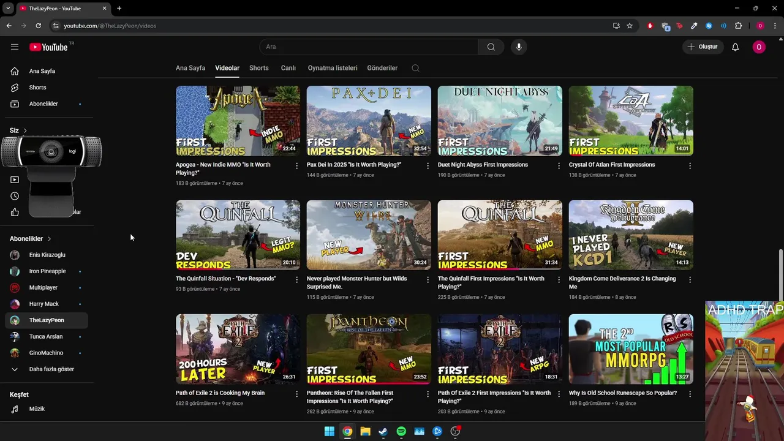Open options for Duet Night Abyss video

point(559,166)
